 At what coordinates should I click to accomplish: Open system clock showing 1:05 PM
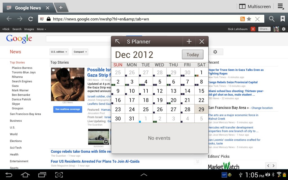(x=255, y=175)
